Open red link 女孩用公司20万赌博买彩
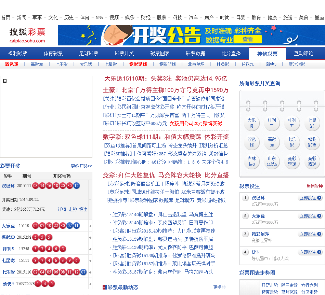The image size is (325, 295). coord(196,124)
